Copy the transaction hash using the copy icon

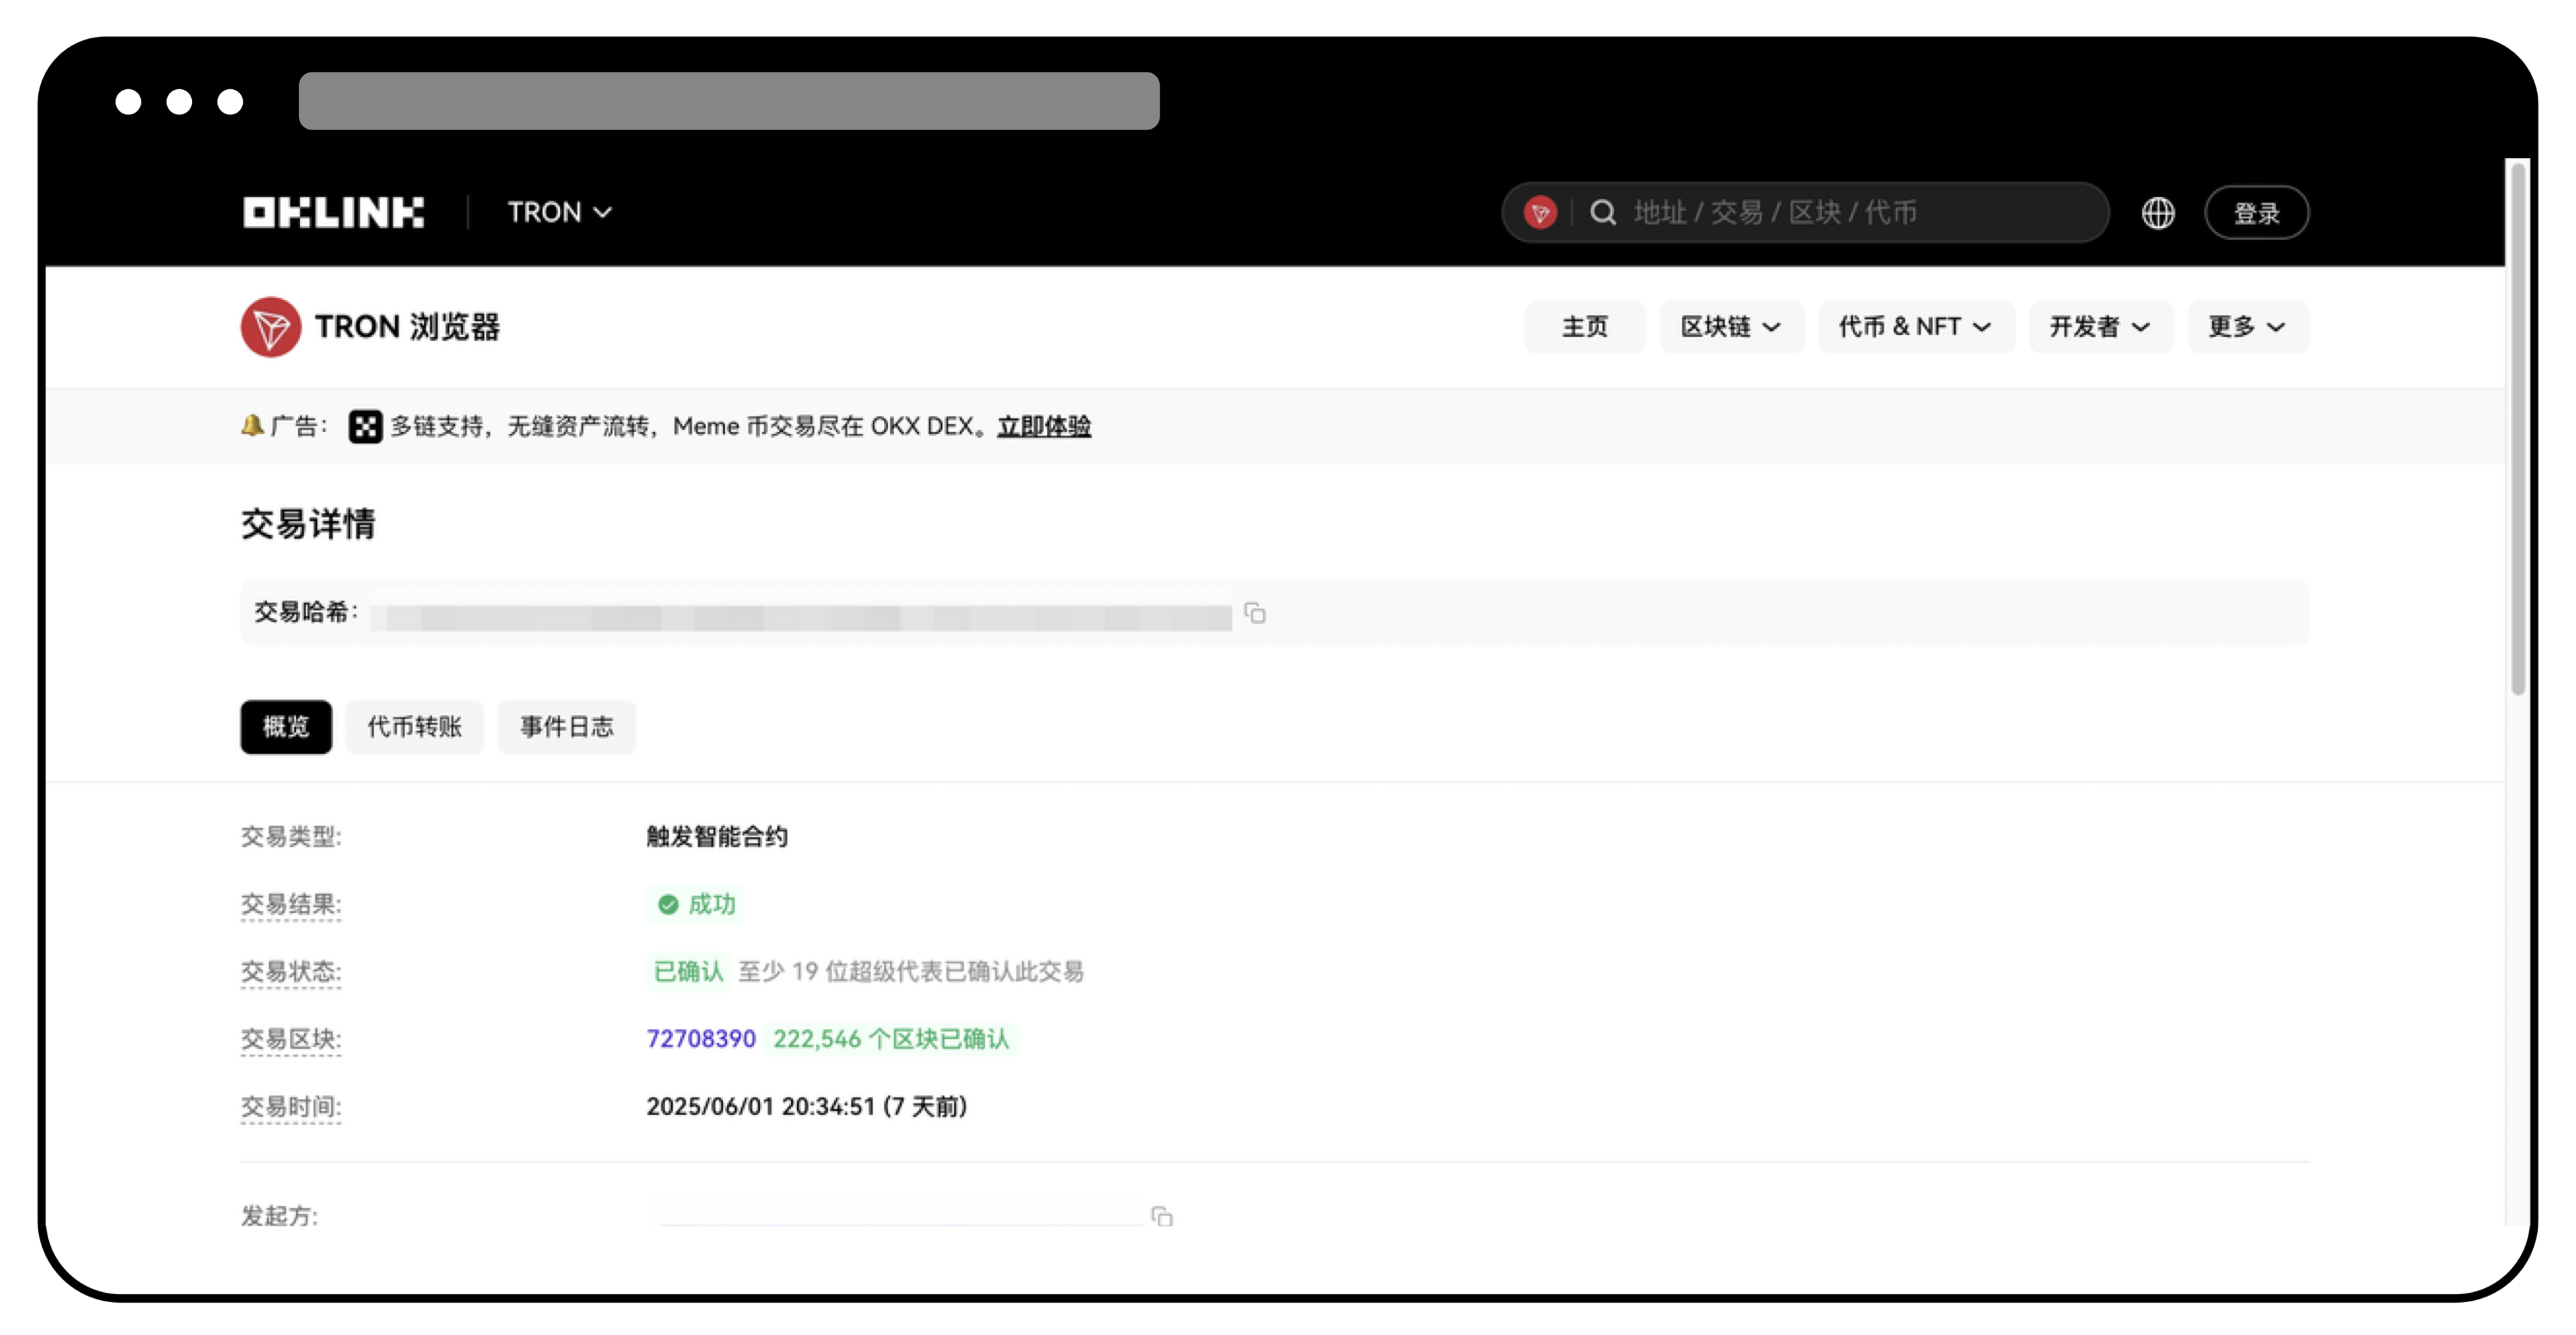click(x=1255, y=614)
